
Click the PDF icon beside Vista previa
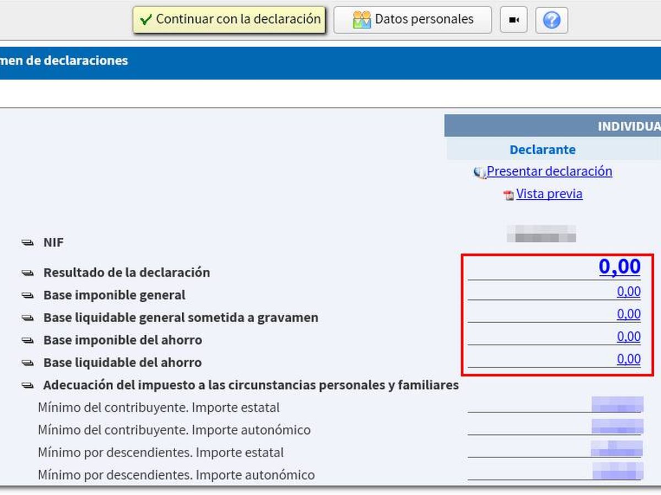click(509, 195)
